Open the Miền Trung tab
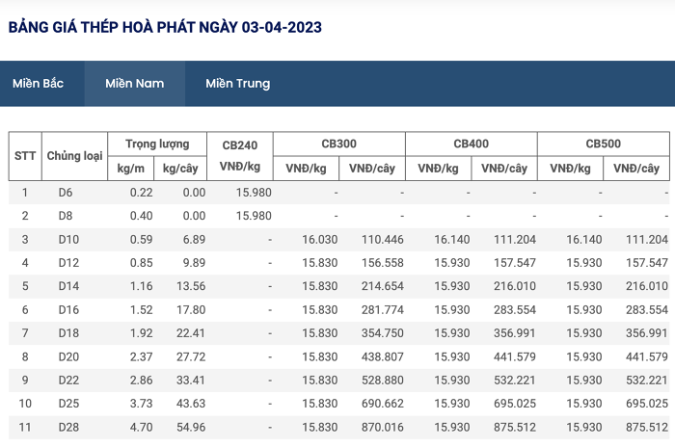Viewport: 675px width, 447px height. point(237,84)
